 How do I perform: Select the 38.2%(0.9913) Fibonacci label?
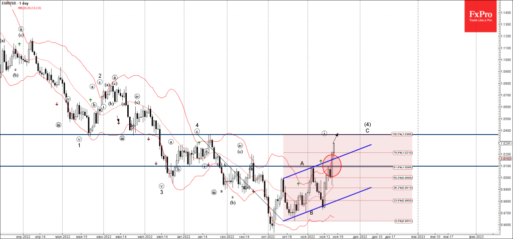click(402, 189)
